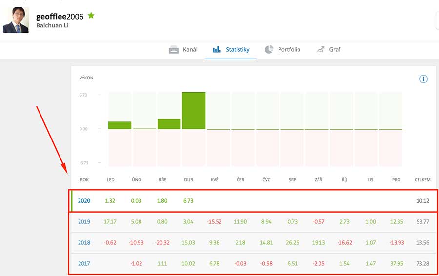Click the green star icon beside username
Screen dimensions: 439x276
[91, 16]
